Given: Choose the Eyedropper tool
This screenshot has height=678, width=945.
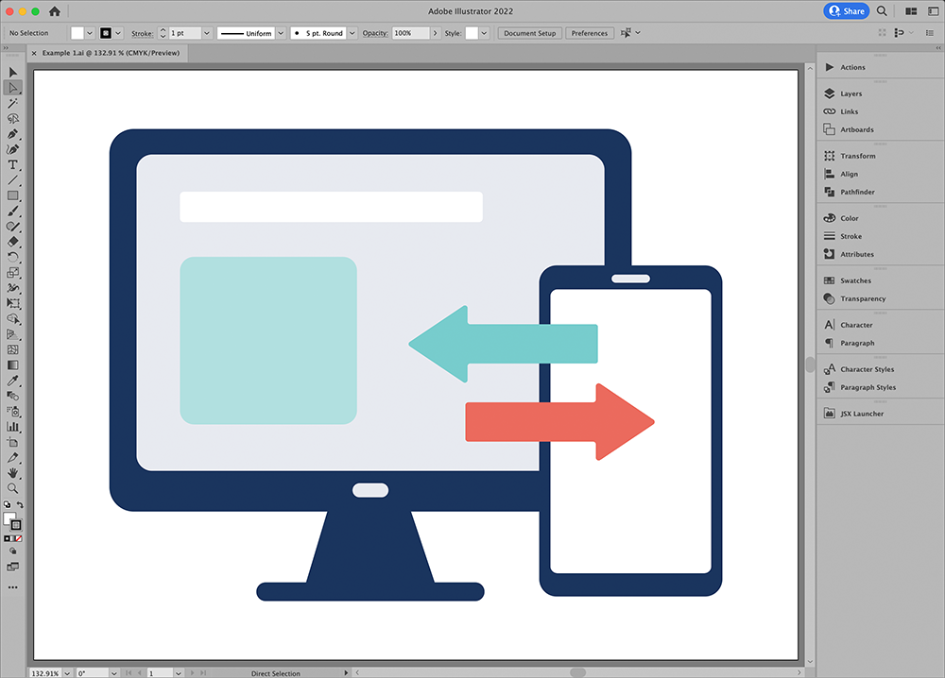Looking at the screenshot, I should 12,381.
